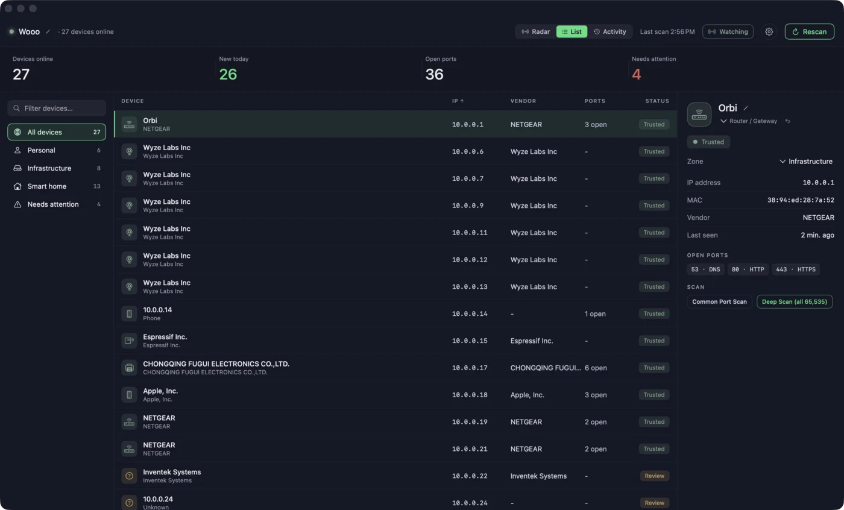Edit the Wooo network name pencil icon
Screen dimensions: 844x510
48,32
